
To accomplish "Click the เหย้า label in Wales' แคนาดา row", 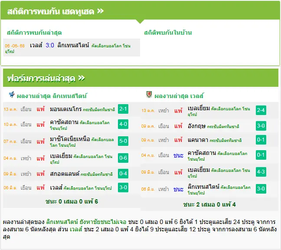I will click(163, 140).
